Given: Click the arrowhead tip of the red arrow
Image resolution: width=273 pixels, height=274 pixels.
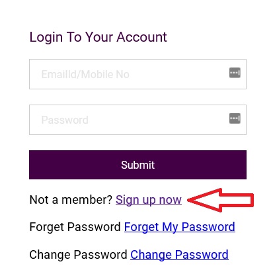Looking at the screenshot, I should point(190,201).
